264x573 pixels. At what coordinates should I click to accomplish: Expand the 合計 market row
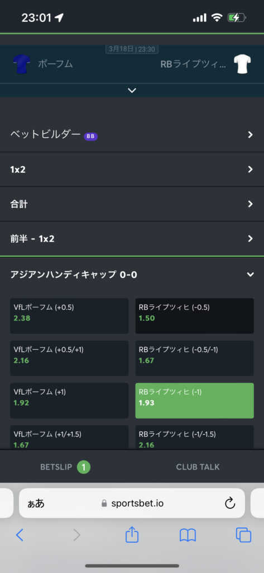pyautogui.click(x=132, y=204)
